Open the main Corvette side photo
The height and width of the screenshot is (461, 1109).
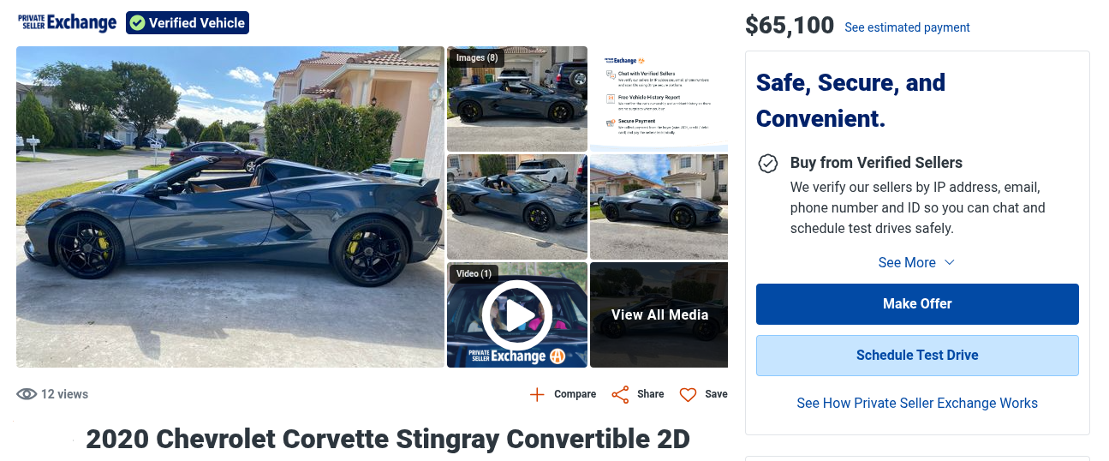coord(230,207)
